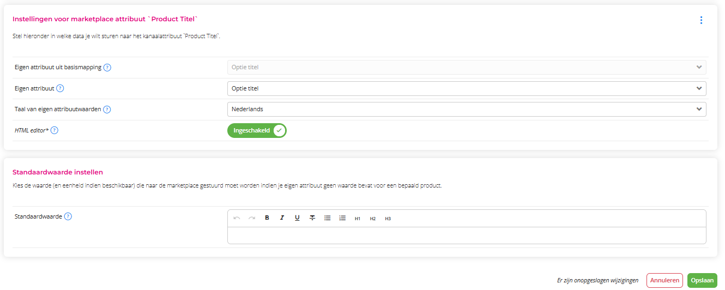Screen dimensions: 725x290
Task: Apply underline formatting in the editor
Action: (x=297, y=218)
